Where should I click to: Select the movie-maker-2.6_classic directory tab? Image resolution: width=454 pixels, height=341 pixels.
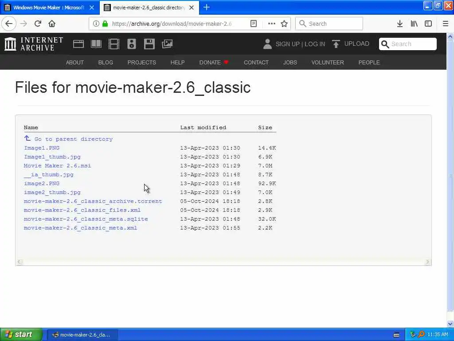tap(149, 8)
